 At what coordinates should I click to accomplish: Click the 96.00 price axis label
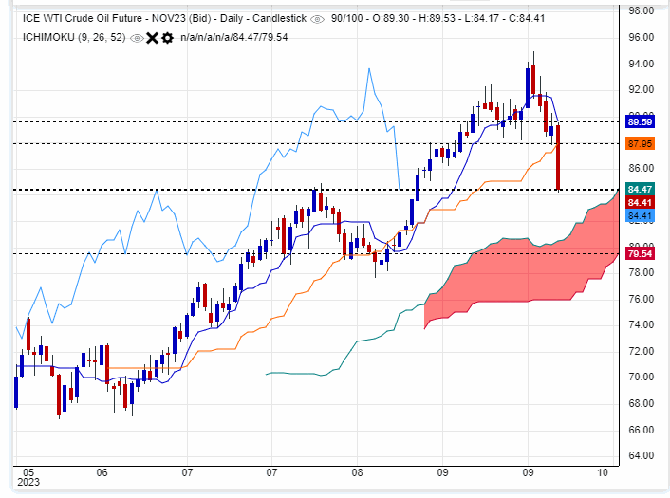coord(642,37)
